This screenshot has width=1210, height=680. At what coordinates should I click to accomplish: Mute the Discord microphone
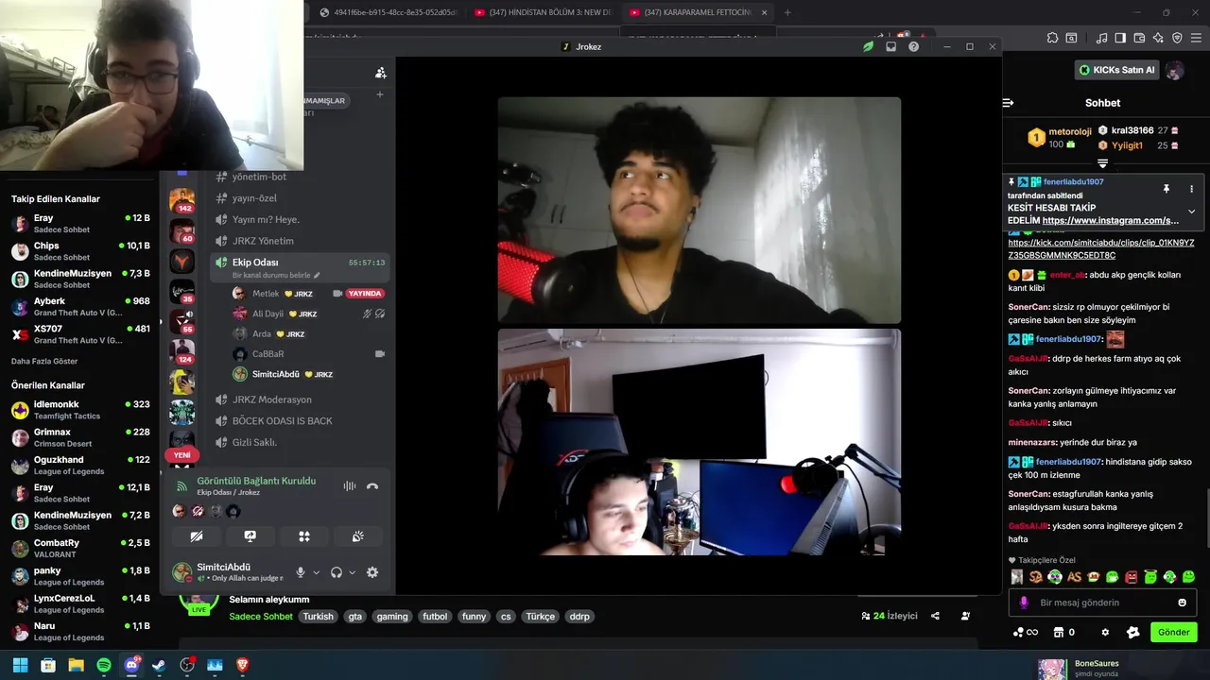(x=301, y=572)
